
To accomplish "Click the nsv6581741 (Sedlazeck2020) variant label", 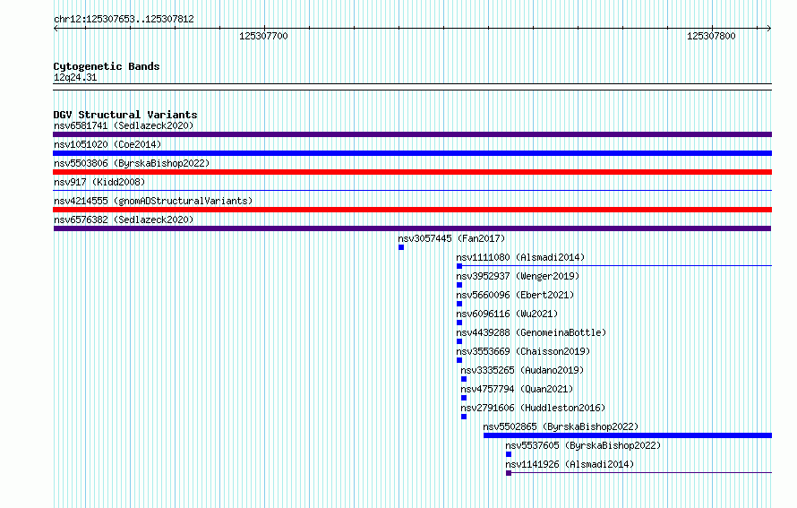I will point(124,125).
